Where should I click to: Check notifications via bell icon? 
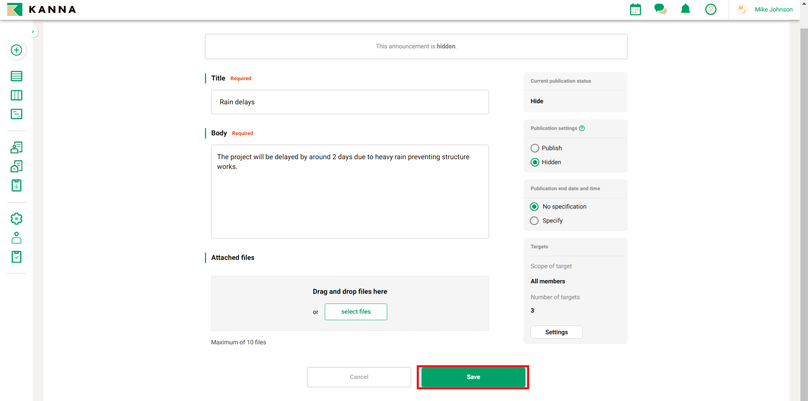click(x=685, y=9)
